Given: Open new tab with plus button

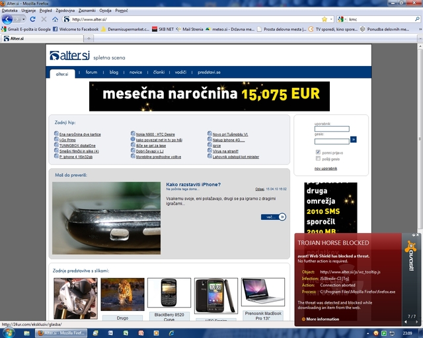Looking at the screenshot, I should (89, 38).
